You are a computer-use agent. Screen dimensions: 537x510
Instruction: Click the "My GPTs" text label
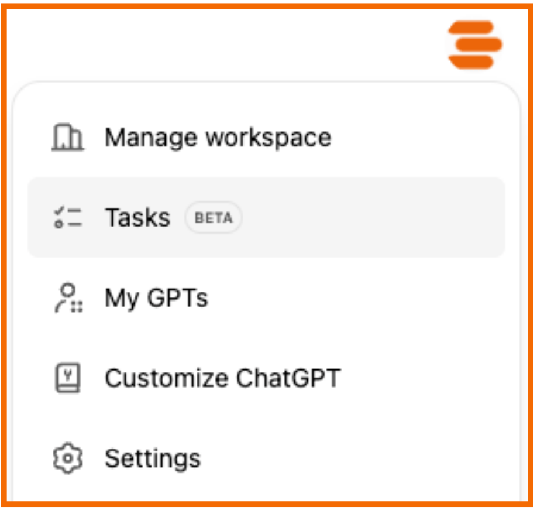pyautogui.click(x=156, y=298)
